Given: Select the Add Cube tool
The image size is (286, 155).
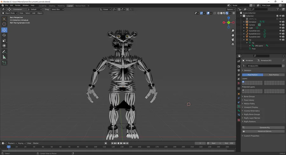Looking at the screenshot, I should 4,63.
